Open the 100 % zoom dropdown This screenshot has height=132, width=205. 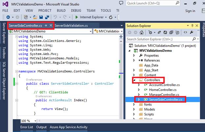[x=35, y=121]
